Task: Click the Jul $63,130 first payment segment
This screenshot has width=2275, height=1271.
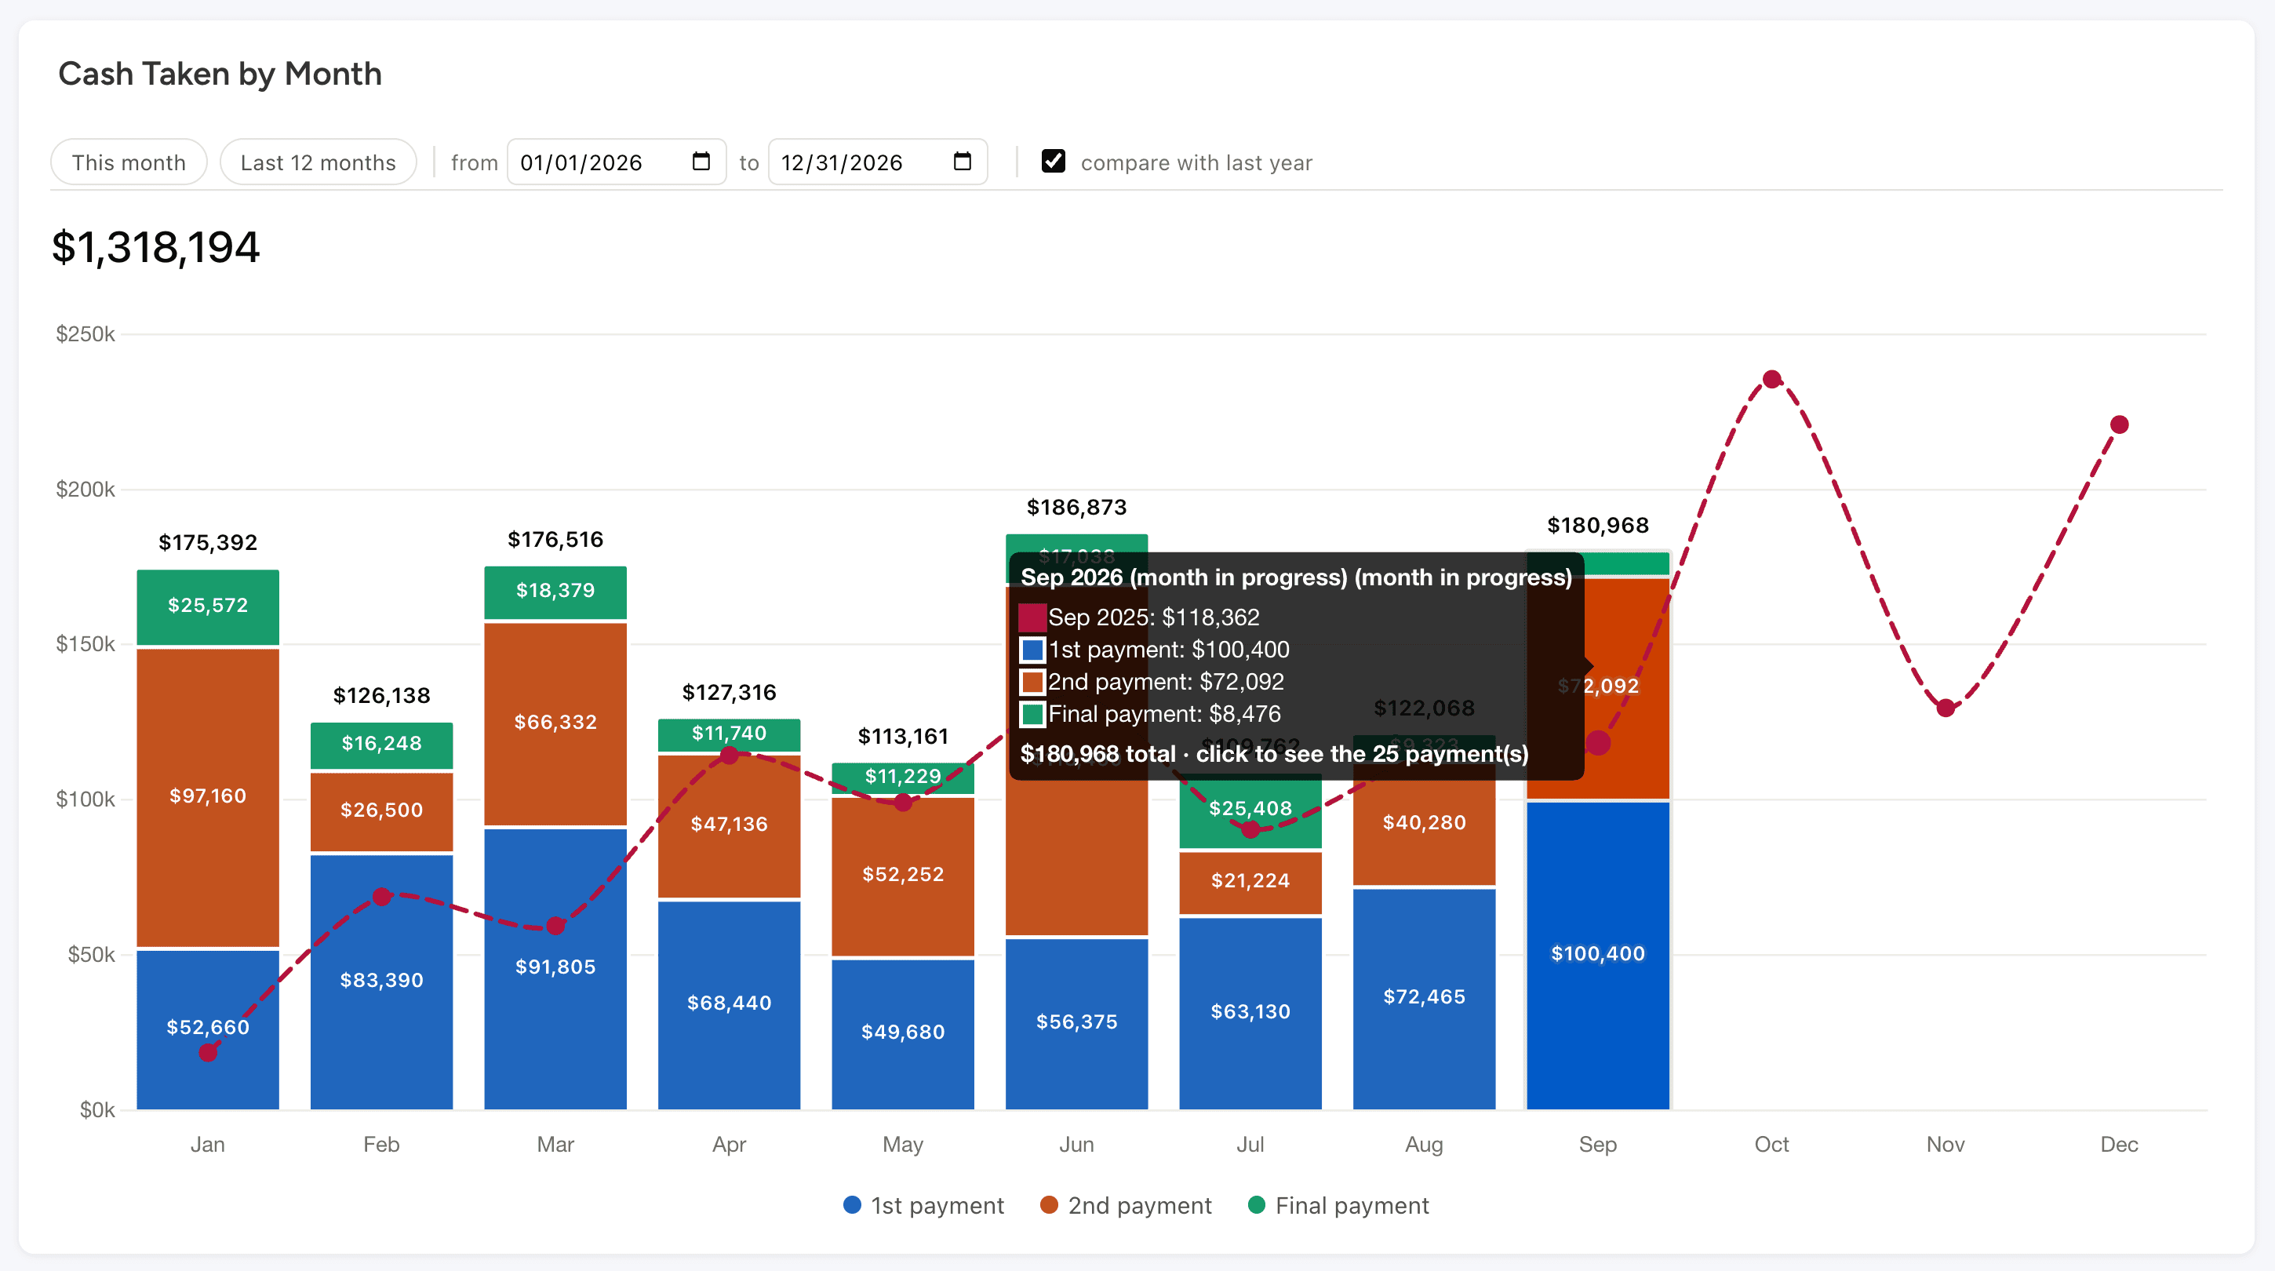Action: 1250,1013
